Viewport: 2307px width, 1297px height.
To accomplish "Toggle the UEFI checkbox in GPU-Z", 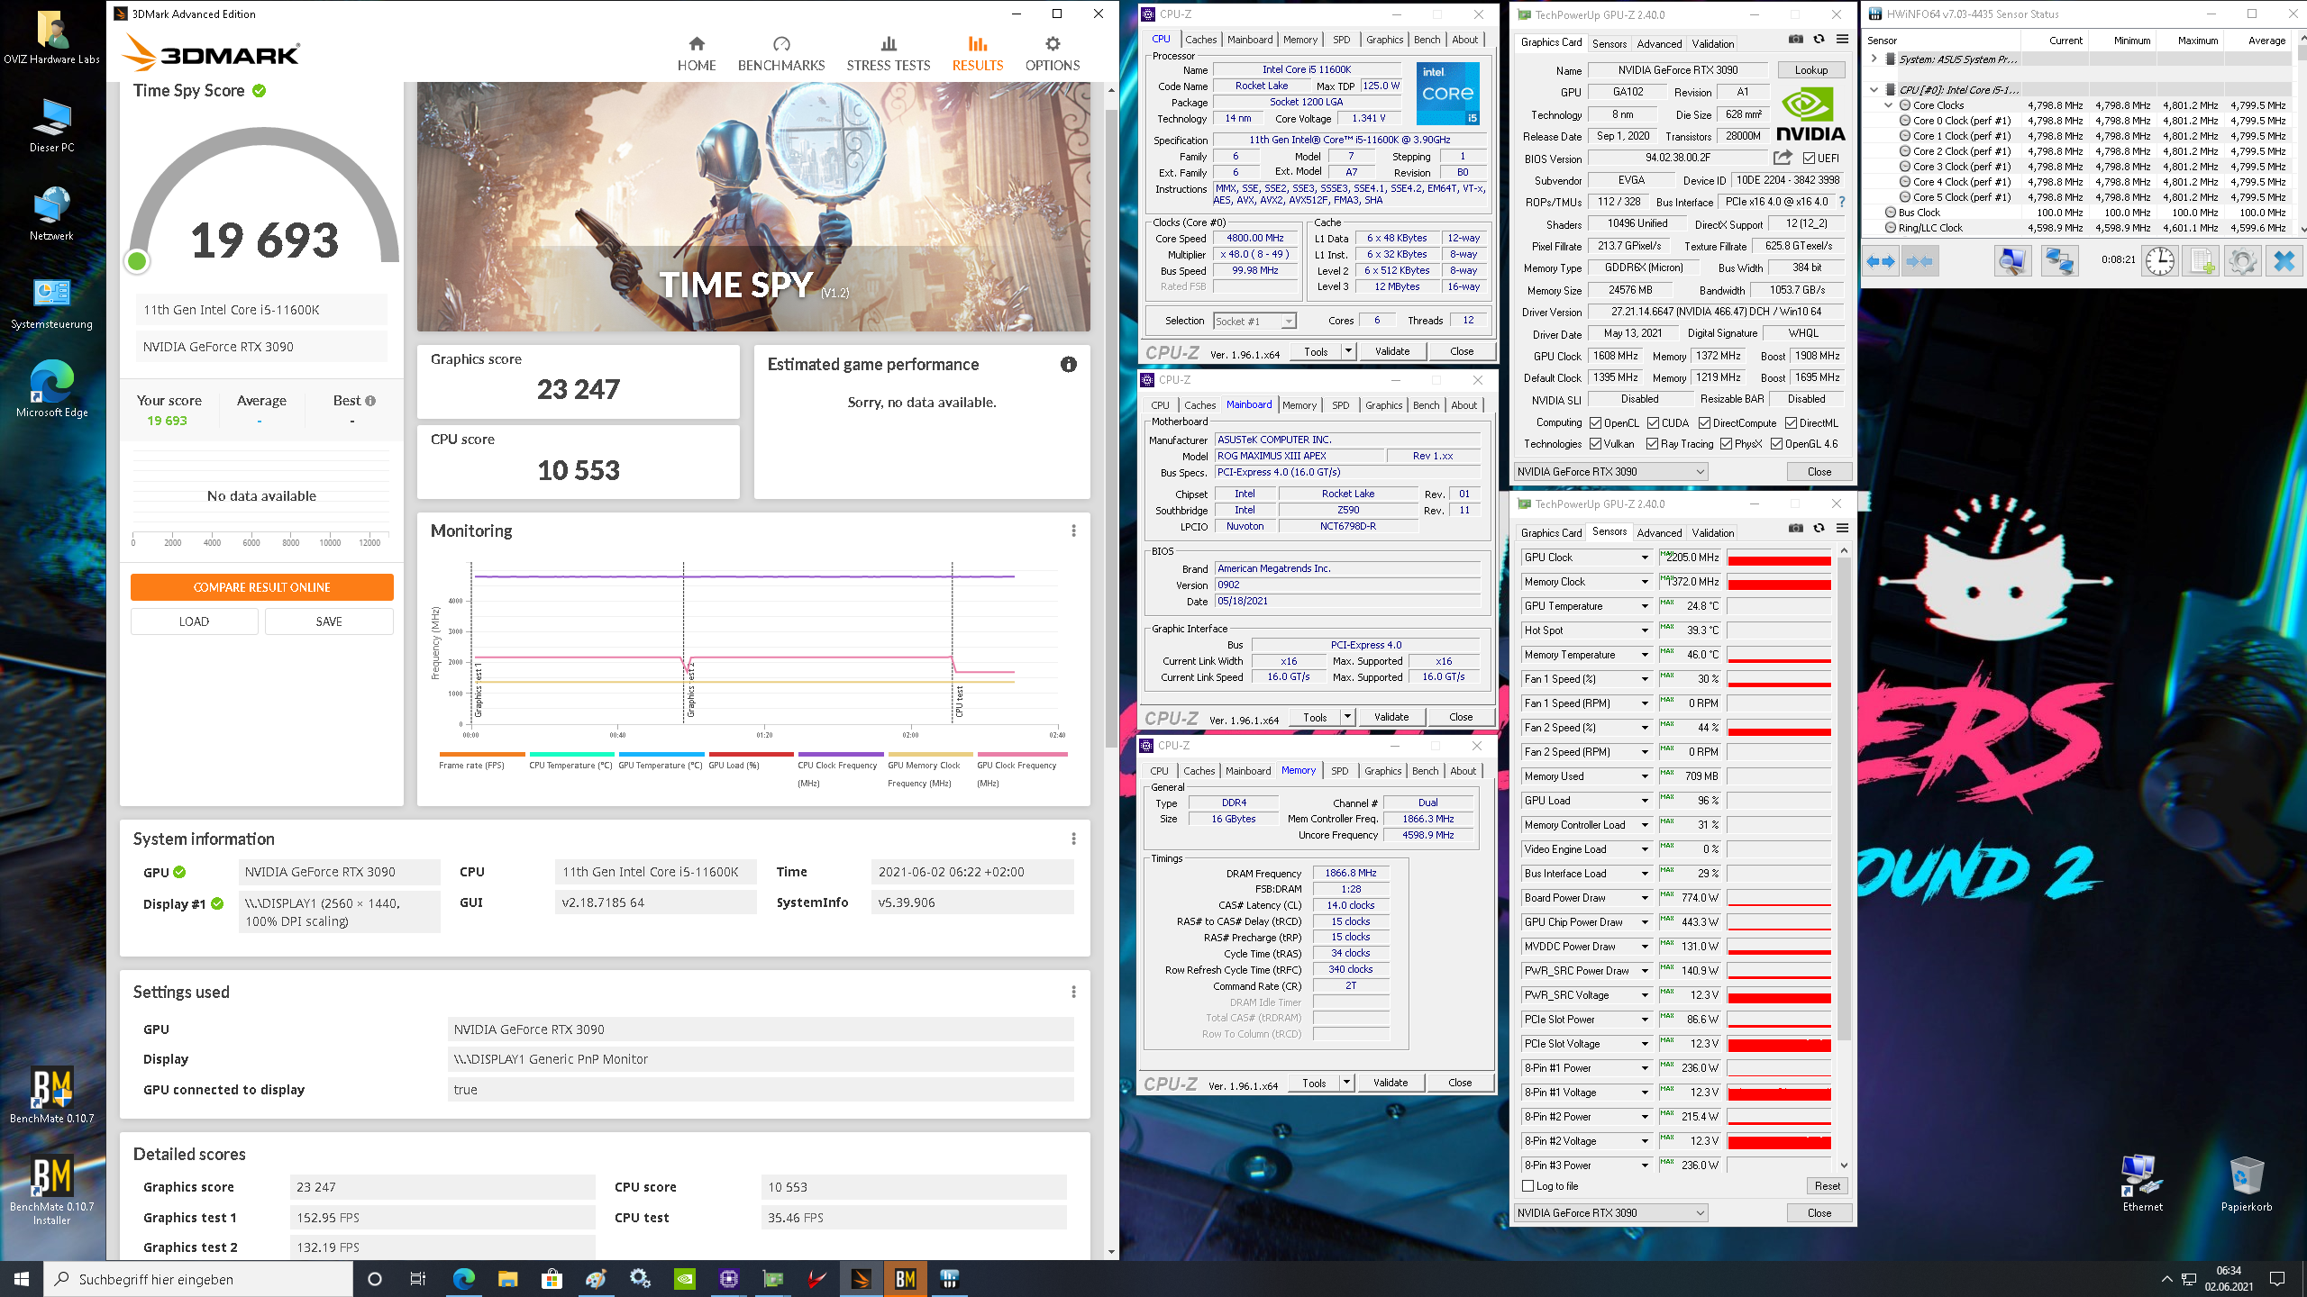I will pyautogui.click(x=1810, y=159).
